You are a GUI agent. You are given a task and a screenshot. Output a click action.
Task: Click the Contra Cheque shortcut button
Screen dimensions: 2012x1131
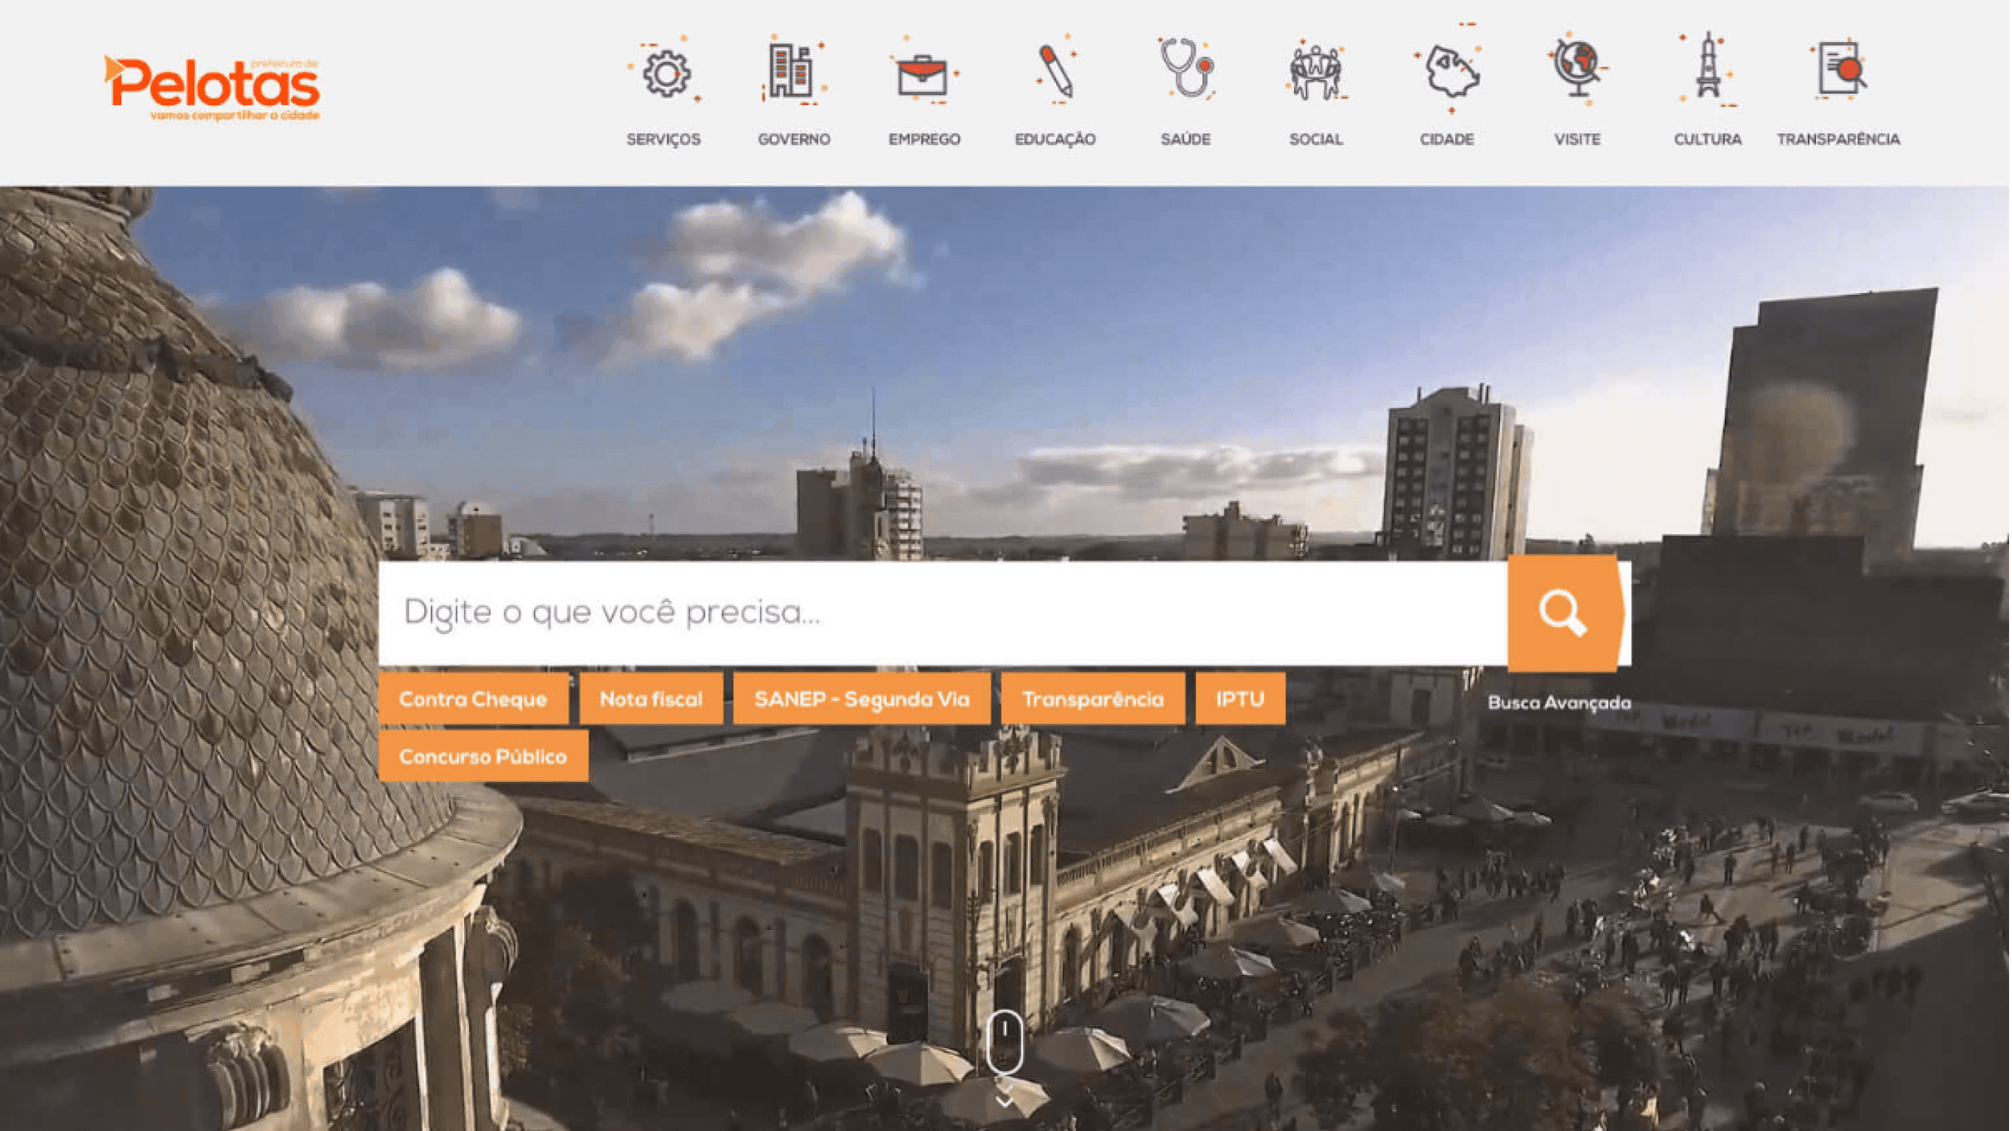click(x=474, y=699)
